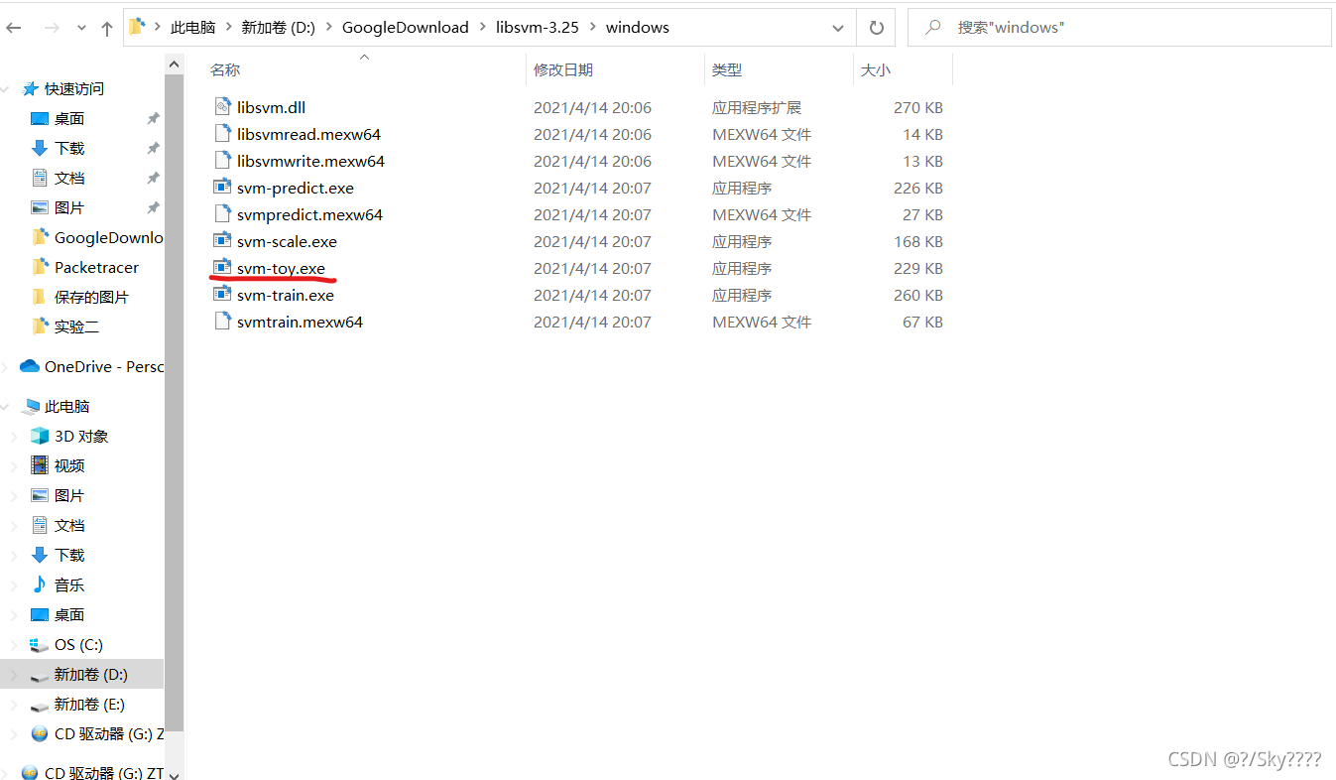Unpin 下载 from Quick Access
1336x780 pixels.
pos(153,148)
